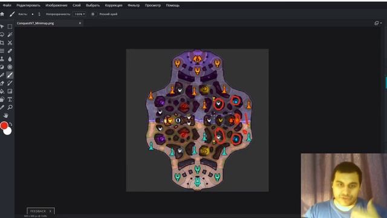Open the Фильтр menu

pyautogui.click(x=134, y=5)
